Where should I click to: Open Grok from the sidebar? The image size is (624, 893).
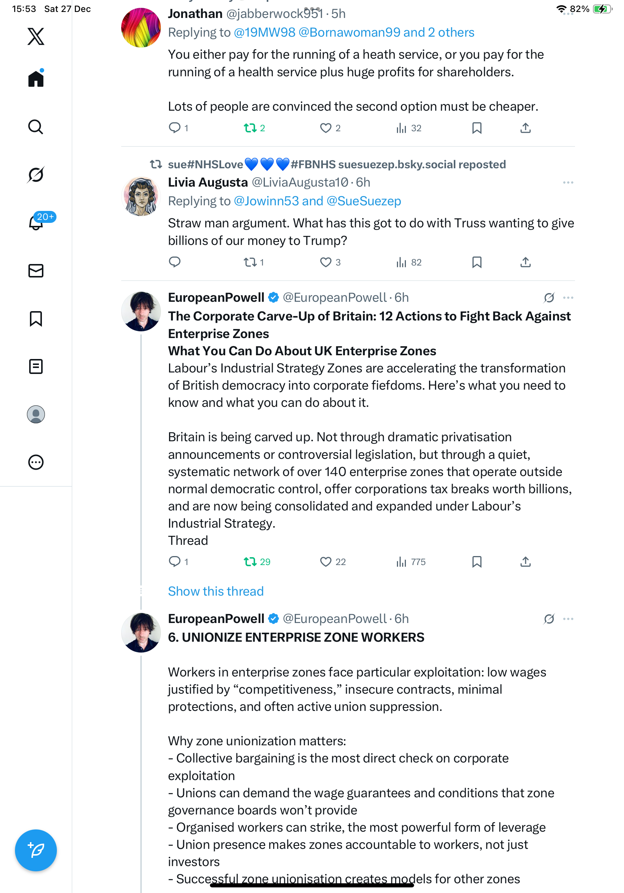36,175
